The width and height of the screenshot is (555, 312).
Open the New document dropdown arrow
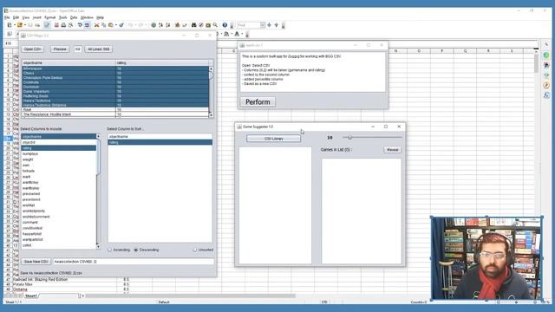tap(15, 25)
